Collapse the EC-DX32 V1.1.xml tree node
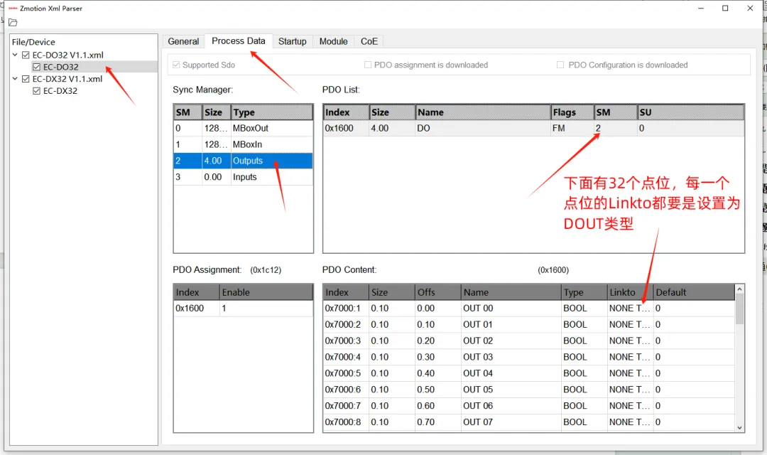The image size is (767, 455). (x=15, y=78)
